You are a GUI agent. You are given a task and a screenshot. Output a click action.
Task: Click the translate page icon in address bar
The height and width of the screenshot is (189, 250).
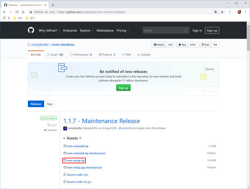pyautogui.click(x=216, y=12)
